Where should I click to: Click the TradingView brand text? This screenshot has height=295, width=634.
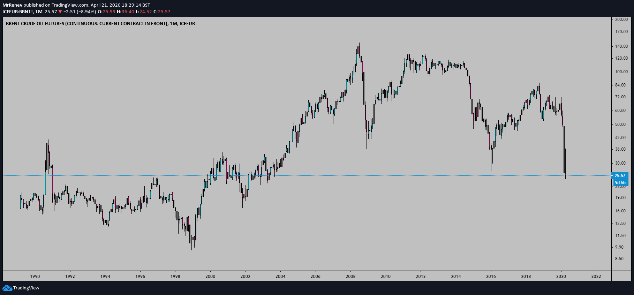[26, 288]
